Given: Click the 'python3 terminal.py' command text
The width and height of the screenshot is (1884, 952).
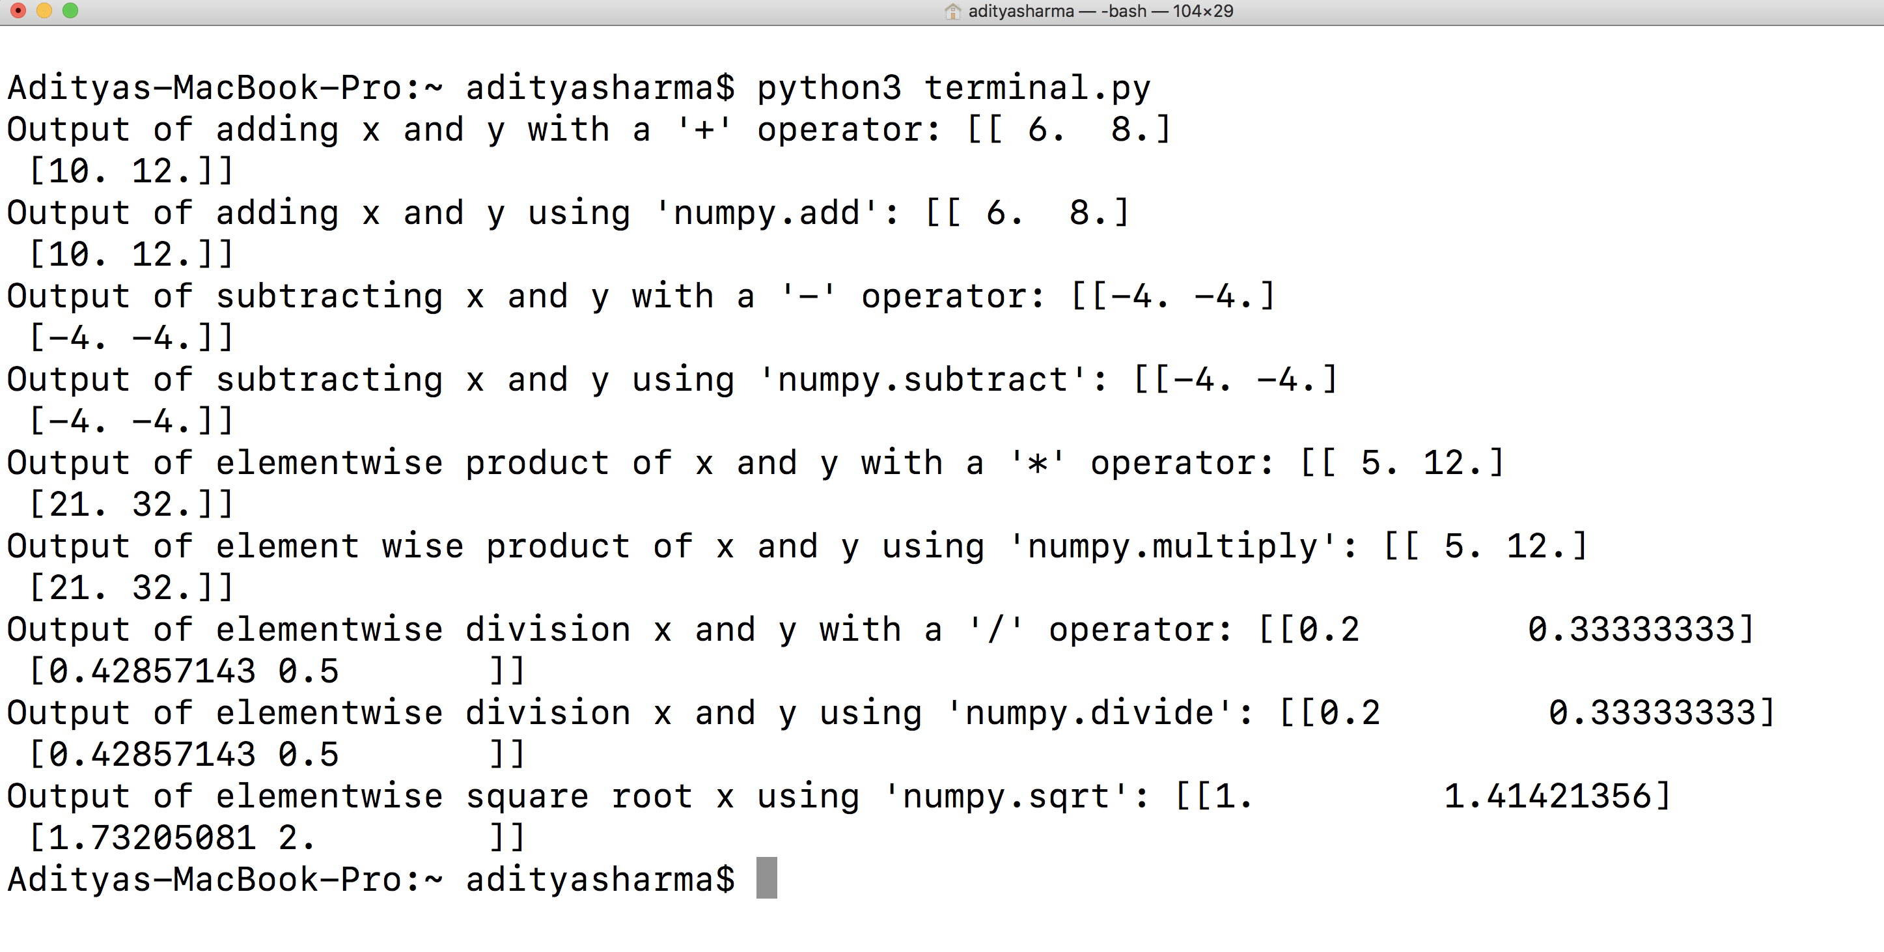Looking at the screenshot, I should (x=954, y=89).
